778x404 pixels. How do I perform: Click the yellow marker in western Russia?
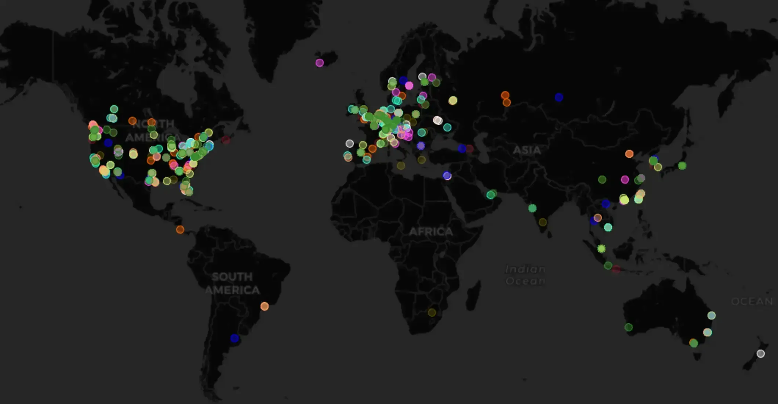pyautogui.click(x=453, y=100)
